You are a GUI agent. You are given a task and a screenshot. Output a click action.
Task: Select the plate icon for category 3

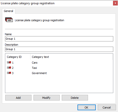[9, 73]
